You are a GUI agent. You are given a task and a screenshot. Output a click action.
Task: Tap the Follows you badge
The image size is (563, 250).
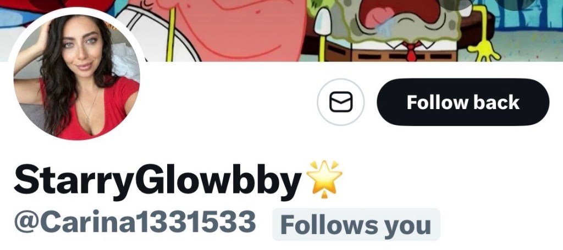[x=356, y=225]
